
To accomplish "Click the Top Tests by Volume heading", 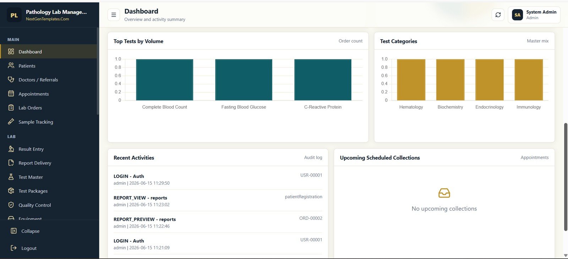I will [138, 41].
